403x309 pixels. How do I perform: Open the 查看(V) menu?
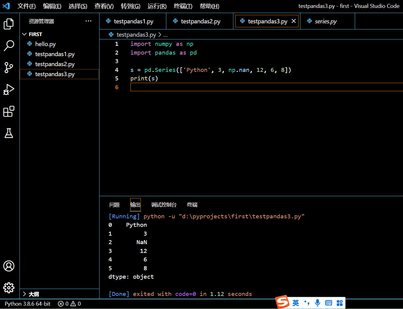pos(104,6)
